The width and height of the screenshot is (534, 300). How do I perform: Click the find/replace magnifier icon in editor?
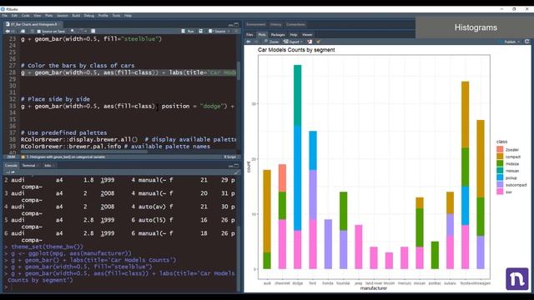coord(73,32)
